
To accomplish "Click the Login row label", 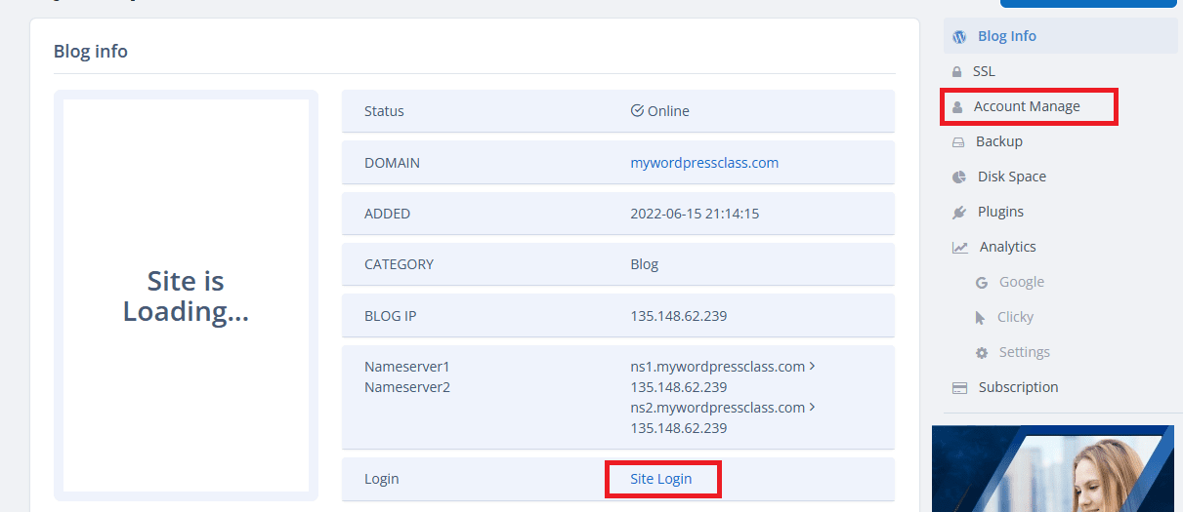I will tap(382, 479).
